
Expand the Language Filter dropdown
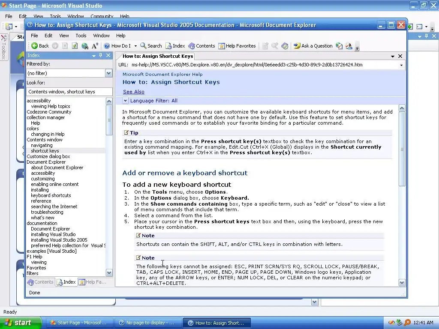coord(125,101)
